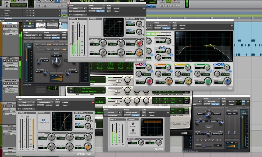This screenshot has width=262, height=157.
Task: Click the orange LMF GAIN knob in EQ III
Action: pyautogui.click(x=169, y=81)
